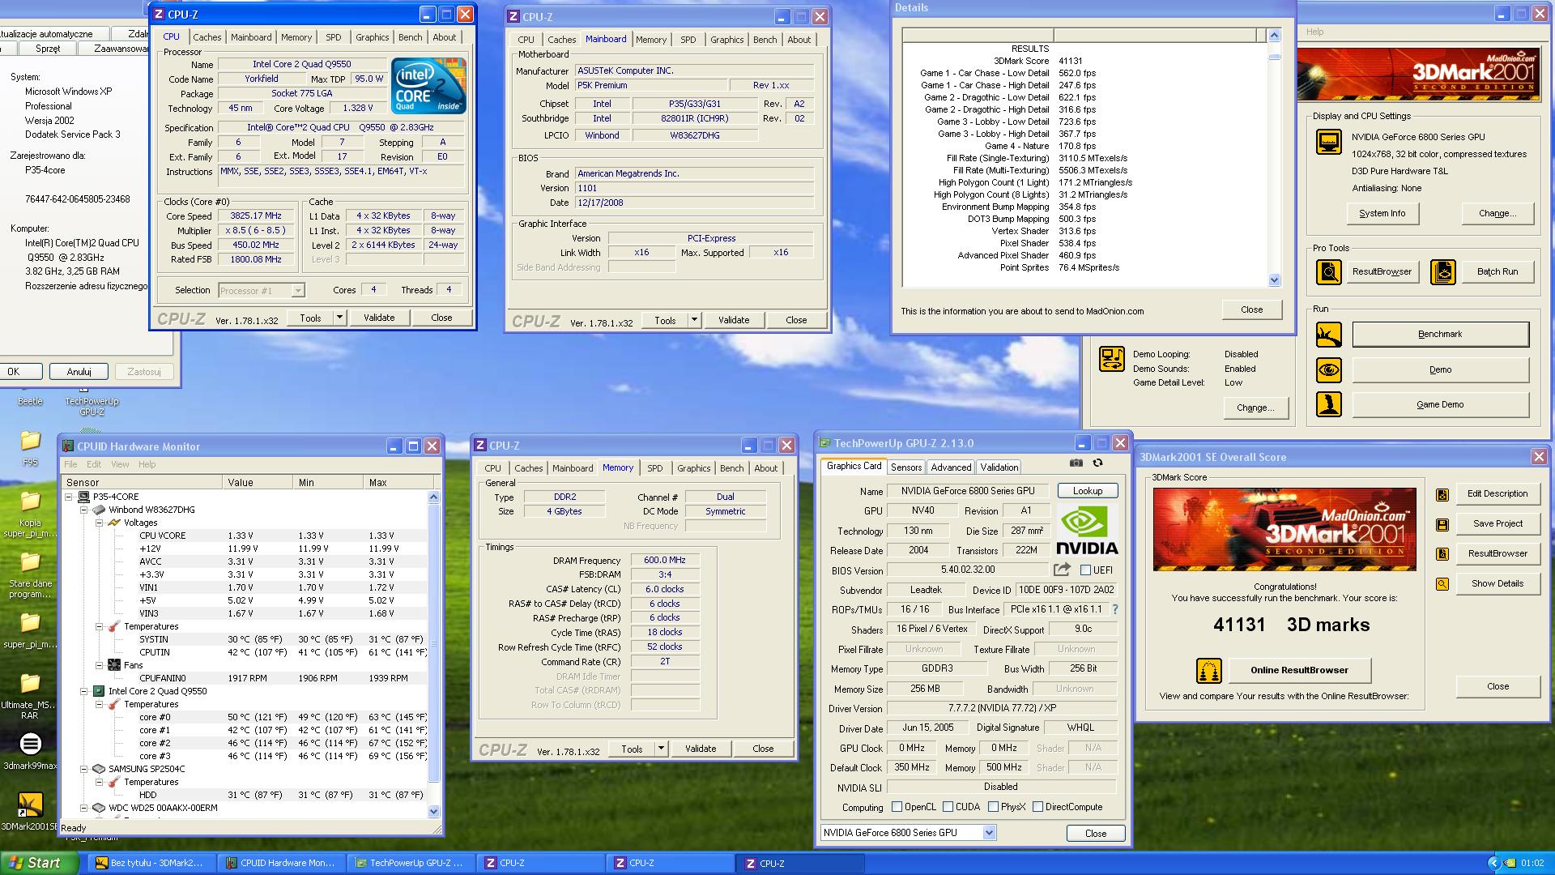Click the GPU-Z screenshot camera icon

pos(1076,463)
